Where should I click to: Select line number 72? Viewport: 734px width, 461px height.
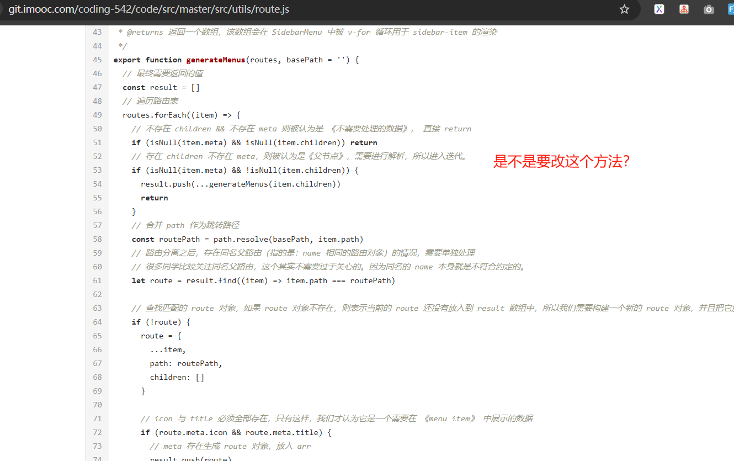coord(97,432)
